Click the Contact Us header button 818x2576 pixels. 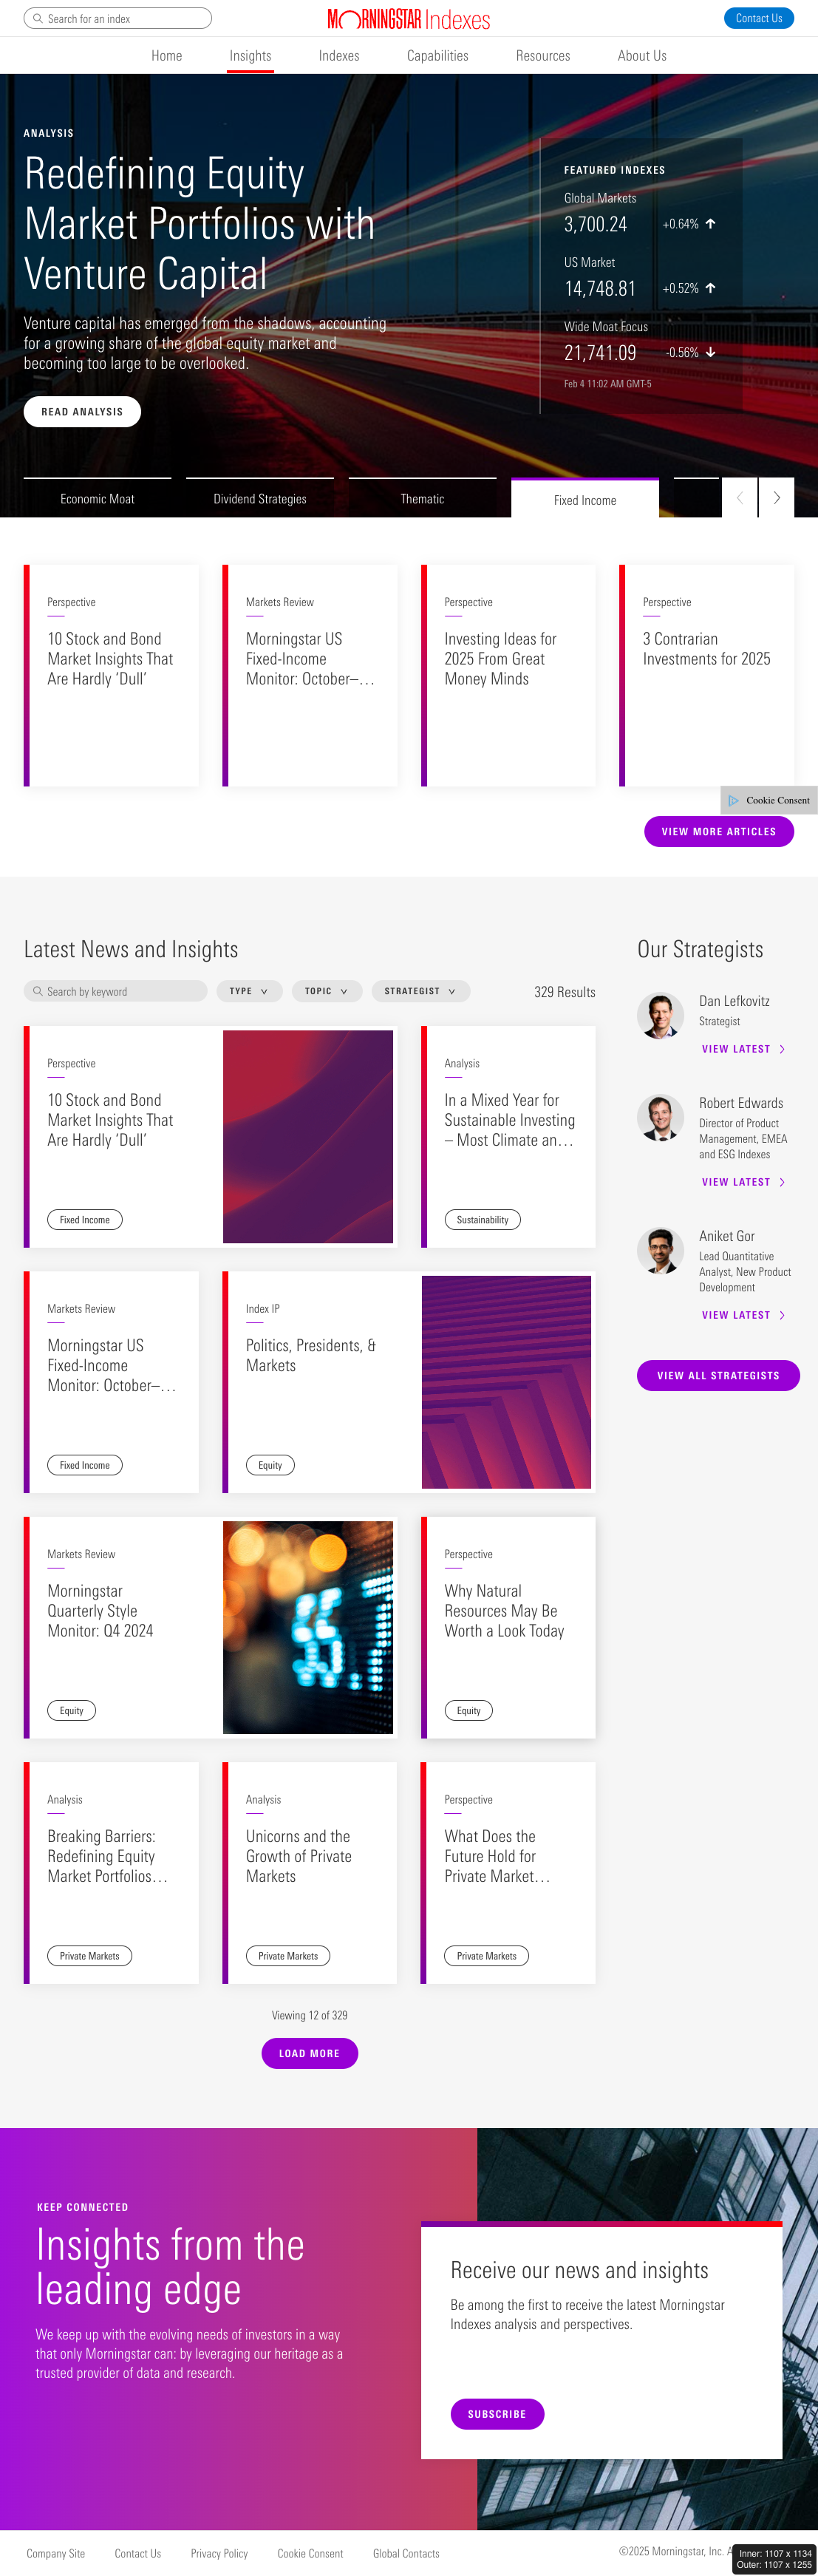[758, 18]
